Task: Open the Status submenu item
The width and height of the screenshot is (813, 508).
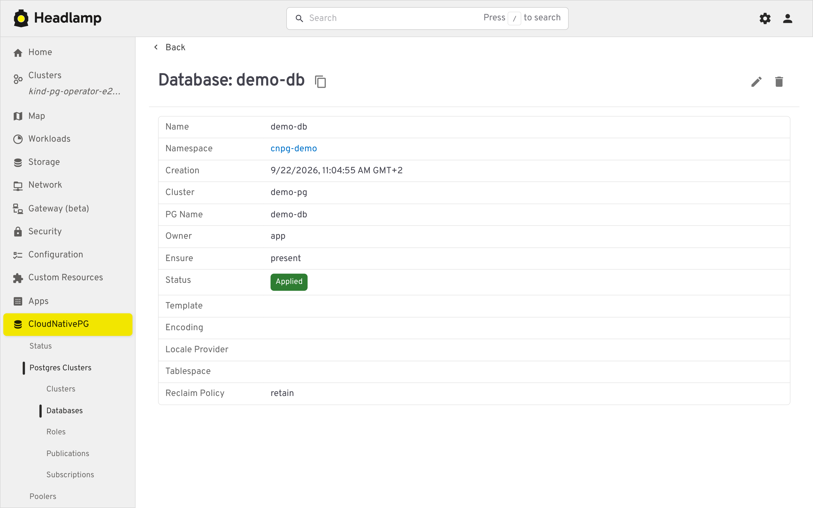Action: point(41,346)
